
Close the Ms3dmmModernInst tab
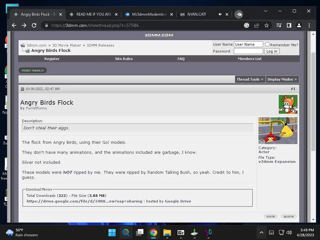click(172, 14)
